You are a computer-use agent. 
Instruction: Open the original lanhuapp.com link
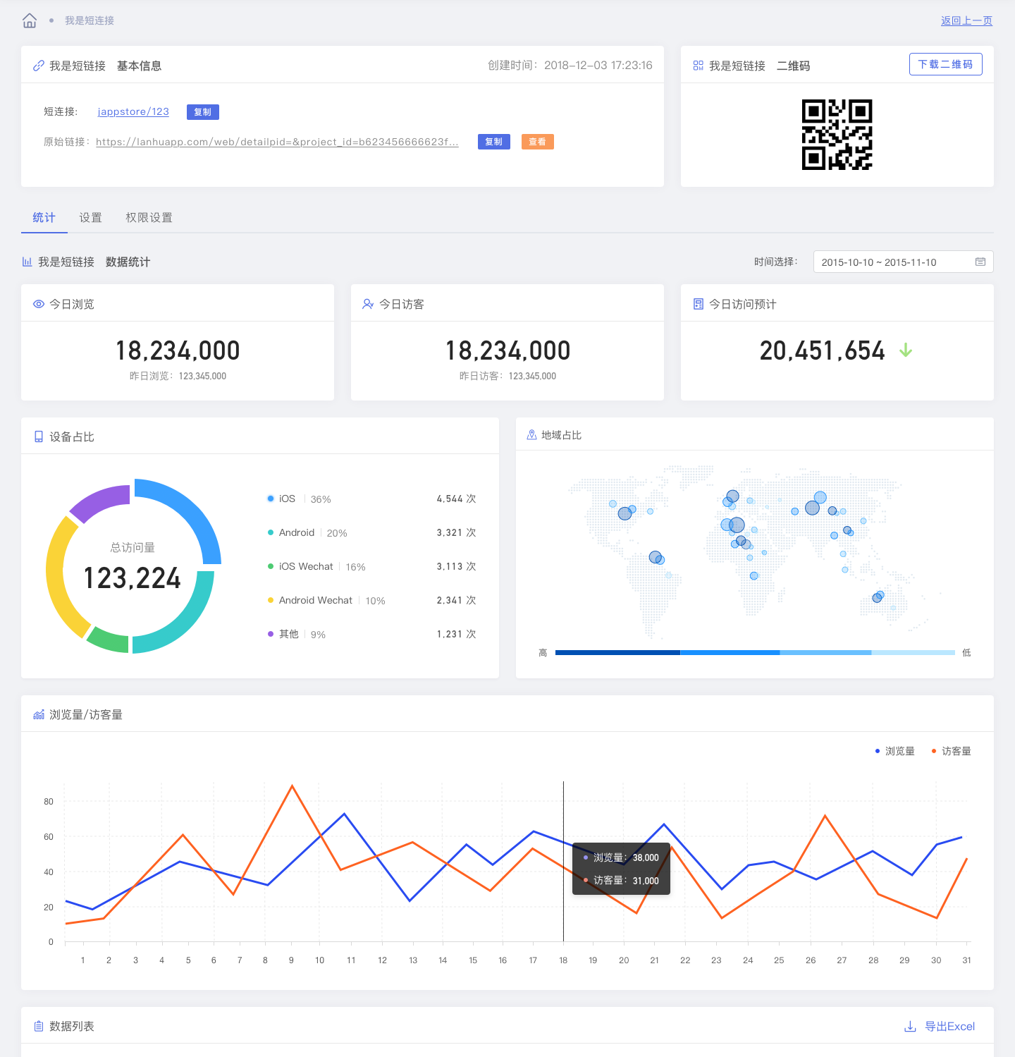pyautogui.click(x=277, y=142)
